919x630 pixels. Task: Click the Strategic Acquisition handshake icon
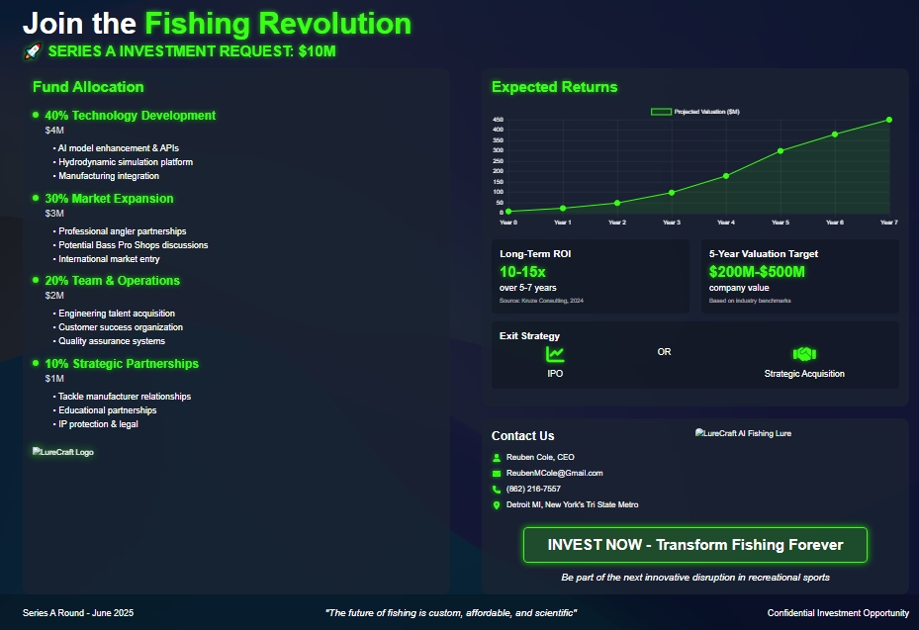[804, 354]
